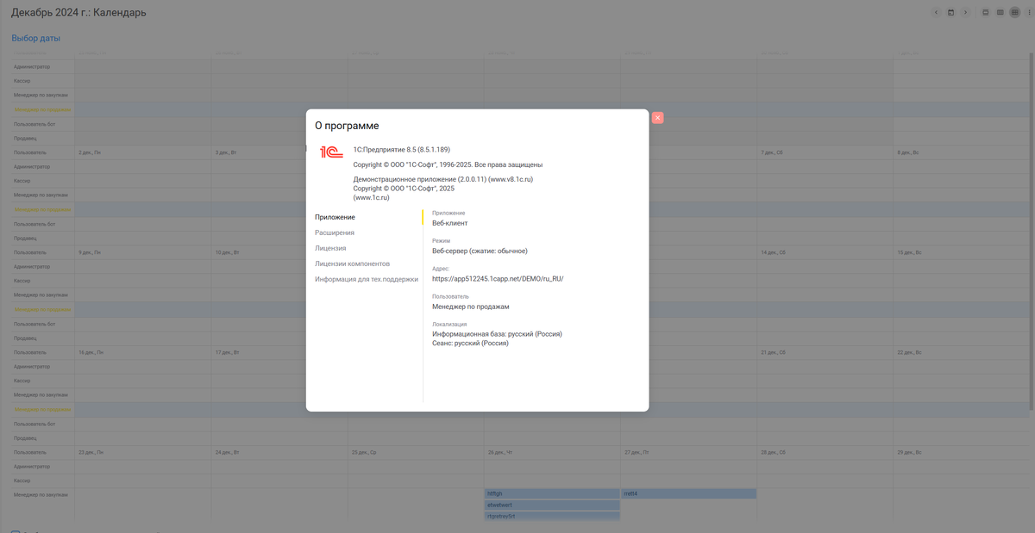
Task: Select the 7 дек., Сб day header
Action: 772,152
